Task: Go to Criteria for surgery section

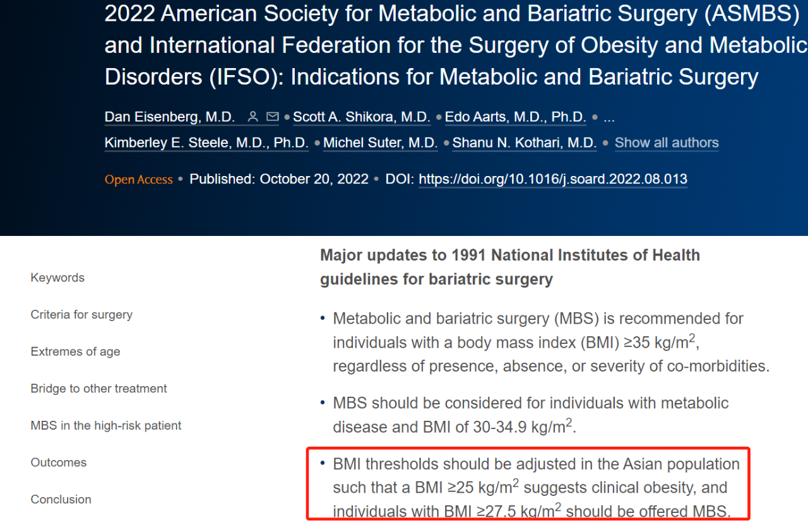Action: click(x=81, y=315)
